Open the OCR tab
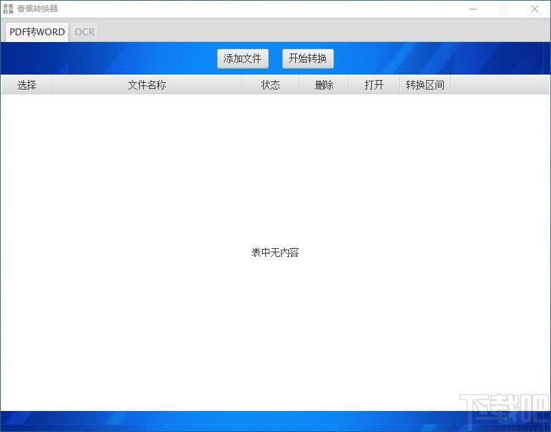Image resolution: width=551 pixels, height=432 pixels. (85, 32)
